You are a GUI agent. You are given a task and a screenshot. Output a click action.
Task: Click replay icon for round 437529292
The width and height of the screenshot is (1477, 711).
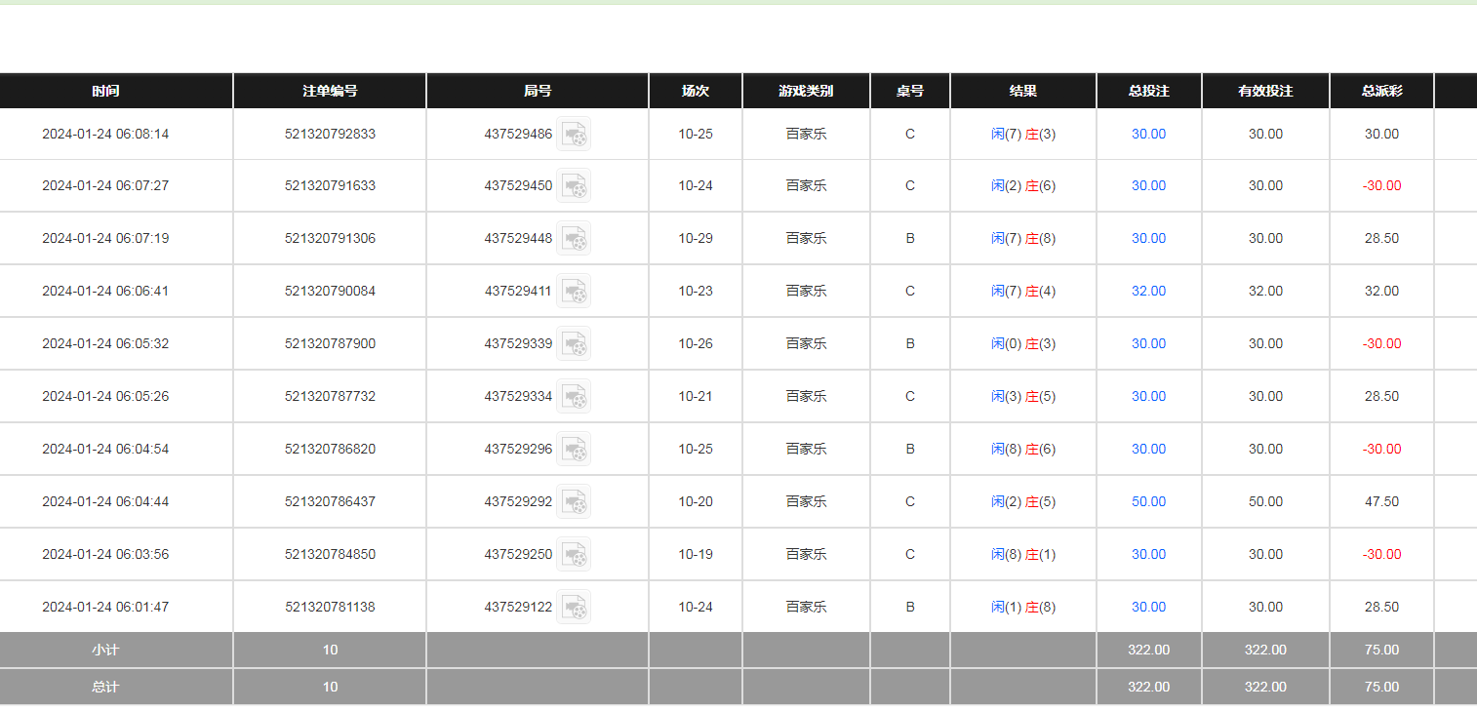click(x=574, y=502)
